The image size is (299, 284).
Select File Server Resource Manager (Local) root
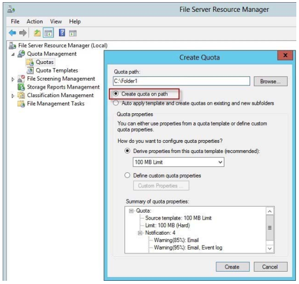(x=63, y=46)
